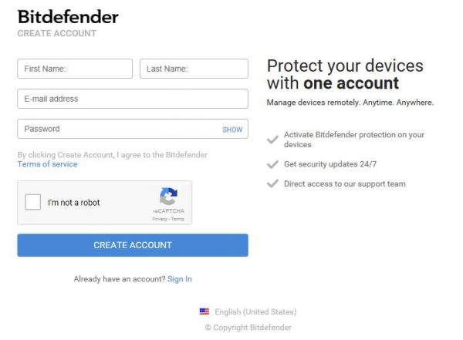Click the CREATE ACCOUNT page heading

[57, 33]
